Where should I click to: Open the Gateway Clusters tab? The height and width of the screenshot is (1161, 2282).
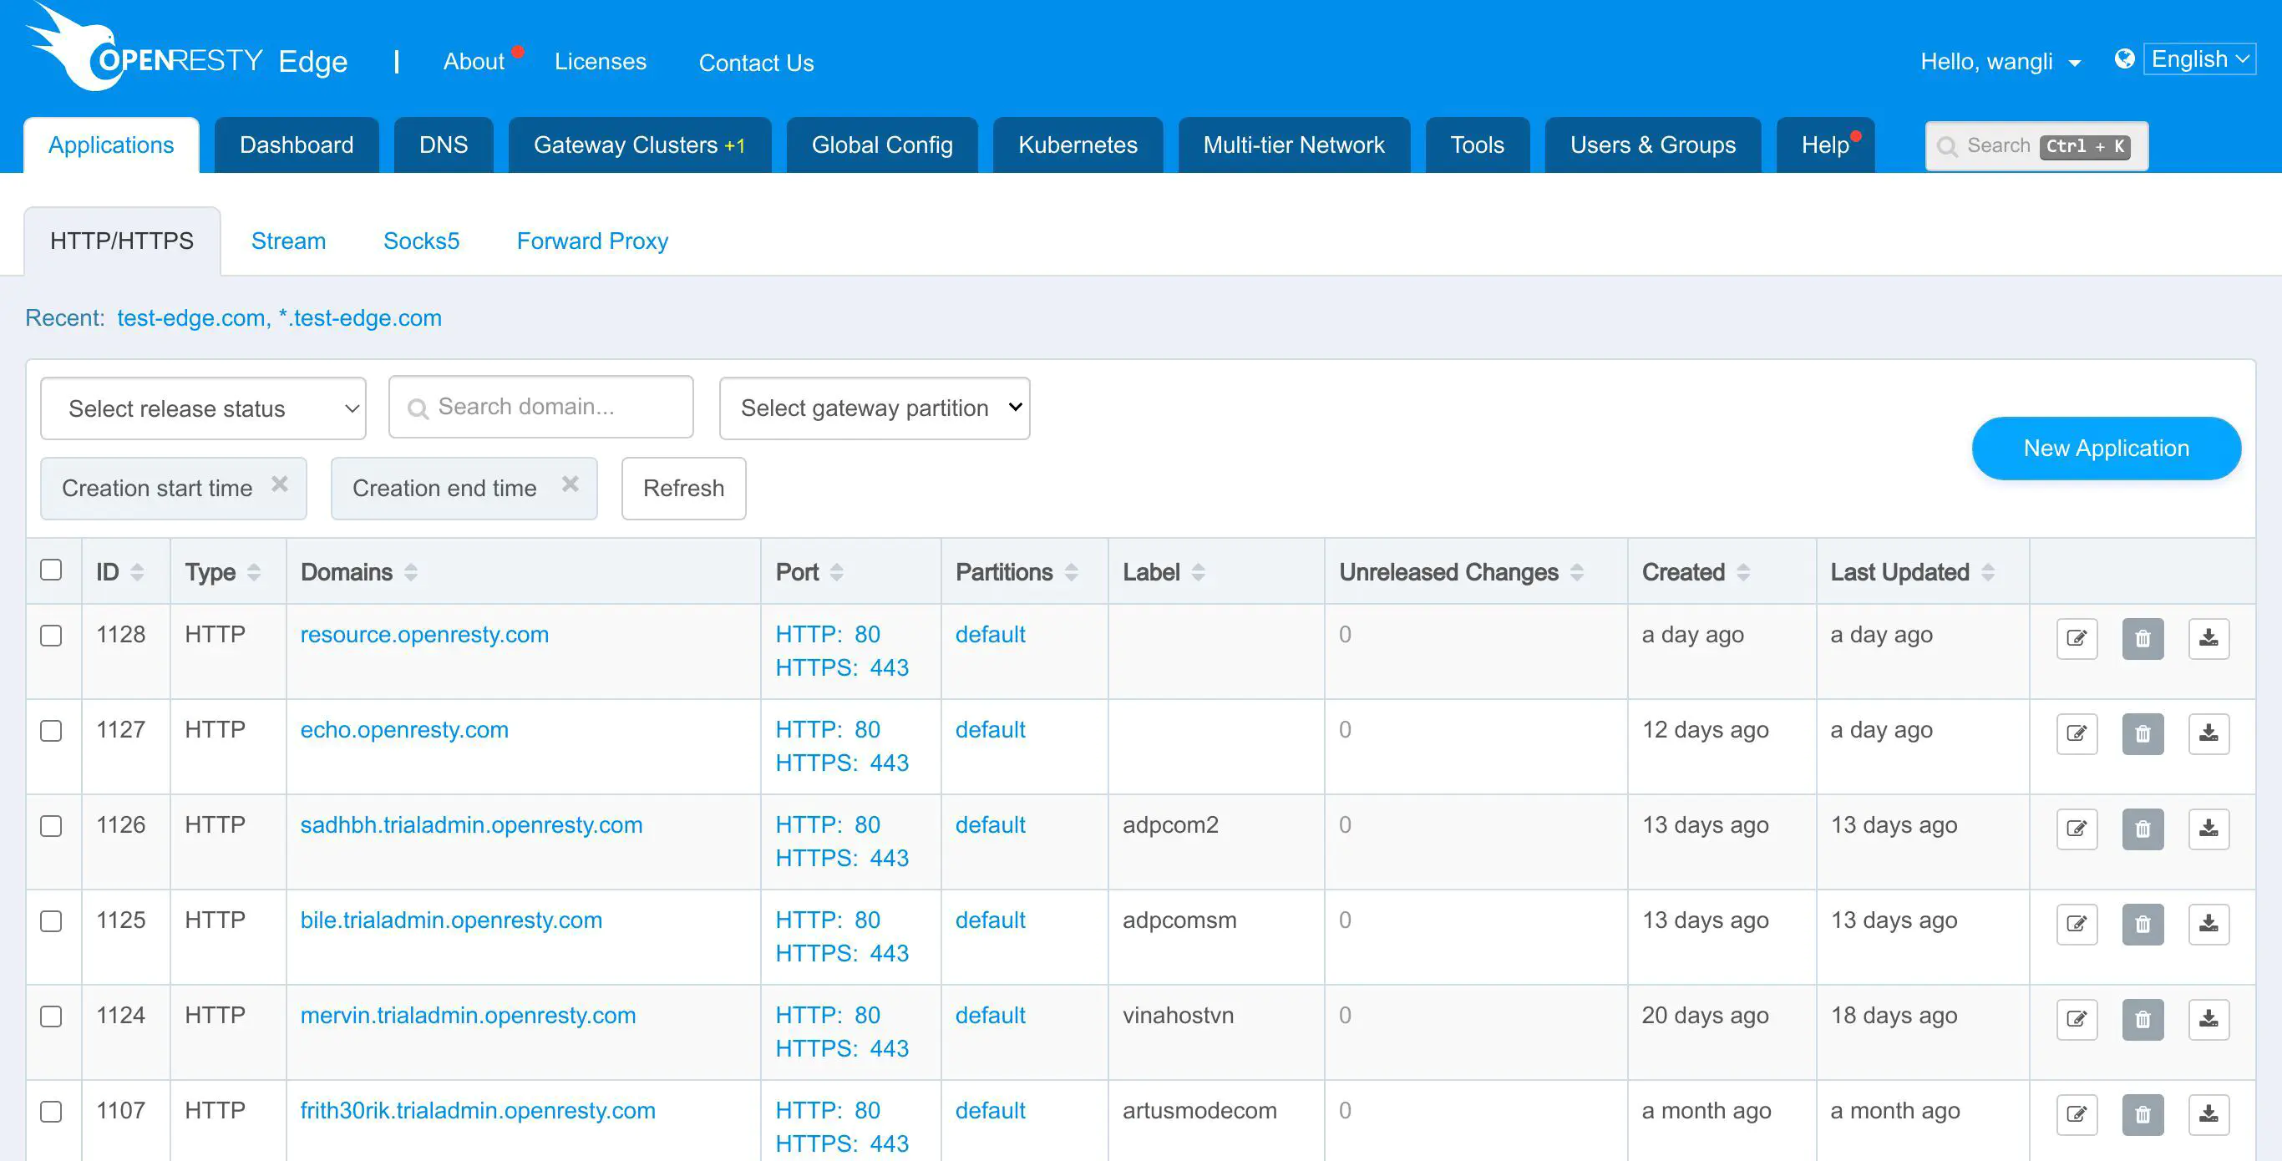click(x=640, y=145)
